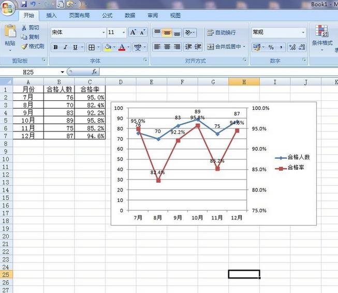Screen dimensions: 338x293
Task: Increase decimal places
Action: [292, 47]
